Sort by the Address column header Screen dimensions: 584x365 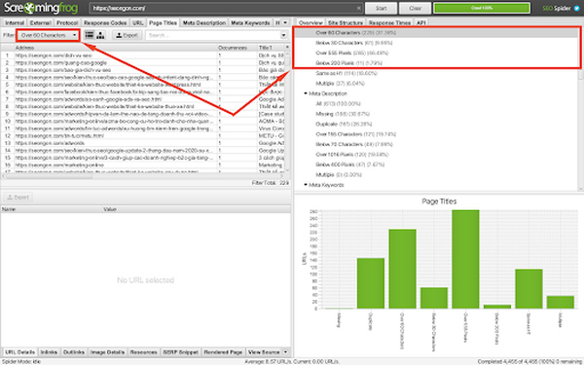point(116,48)
